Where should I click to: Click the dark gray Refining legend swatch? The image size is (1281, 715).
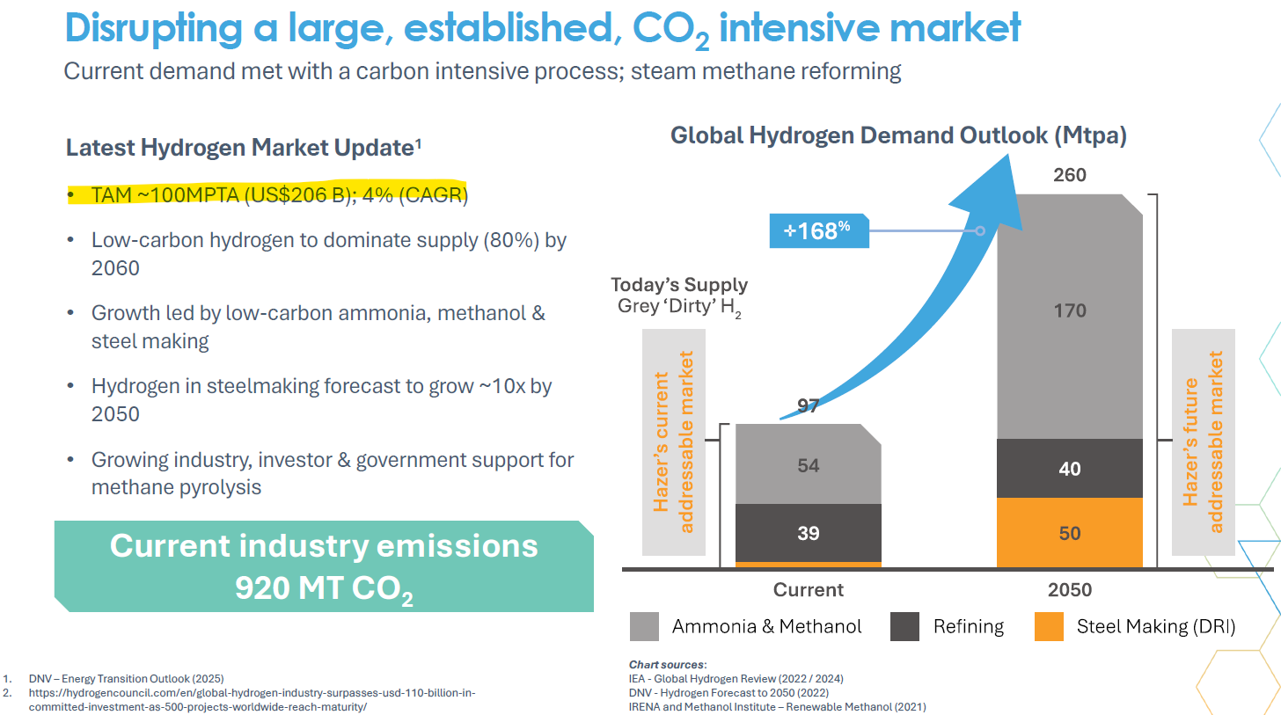[x=905, y=626]
